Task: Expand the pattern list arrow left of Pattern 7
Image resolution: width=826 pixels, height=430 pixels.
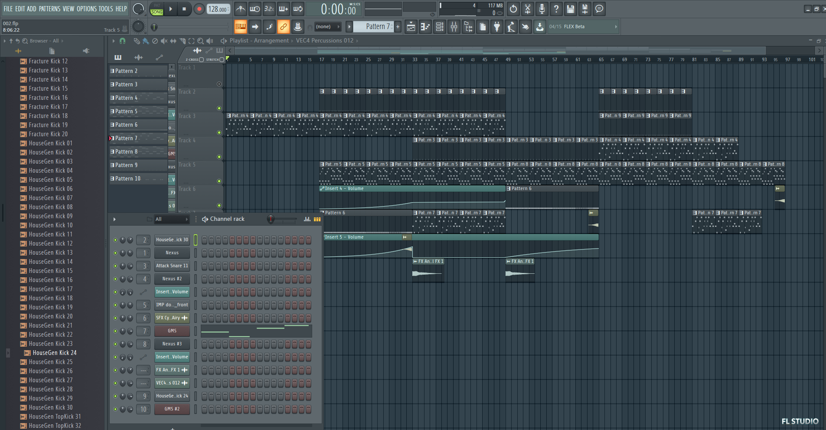Action: [349, 27]
